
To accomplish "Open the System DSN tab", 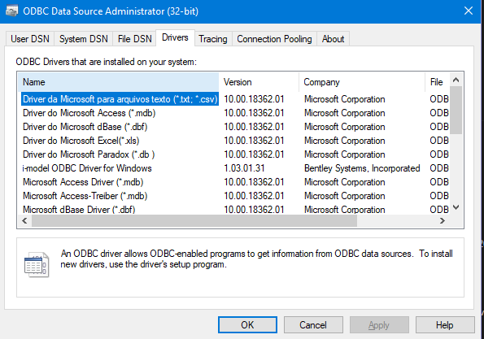I will (83, 39).
